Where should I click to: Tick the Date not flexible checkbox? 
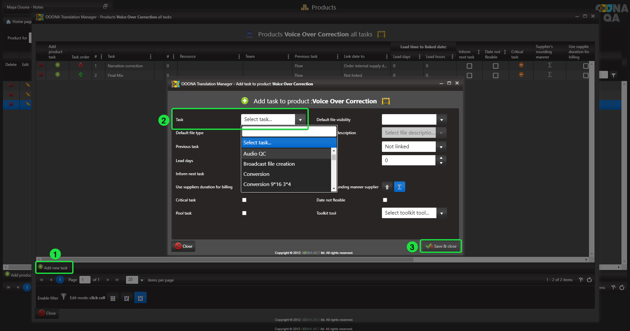coord(385,200)
